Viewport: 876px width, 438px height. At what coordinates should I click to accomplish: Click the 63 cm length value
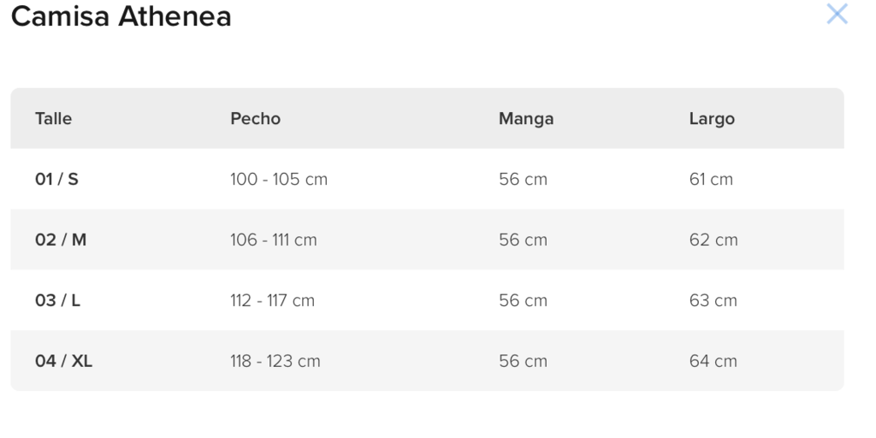click(713, 300)
